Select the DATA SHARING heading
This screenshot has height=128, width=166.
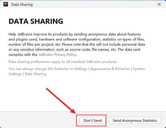[36, 21]
